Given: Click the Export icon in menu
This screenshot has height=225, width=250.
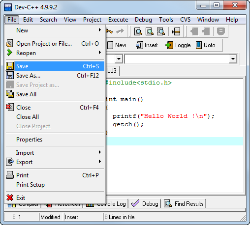Looking at the screenshot, I should pos(10,162).
